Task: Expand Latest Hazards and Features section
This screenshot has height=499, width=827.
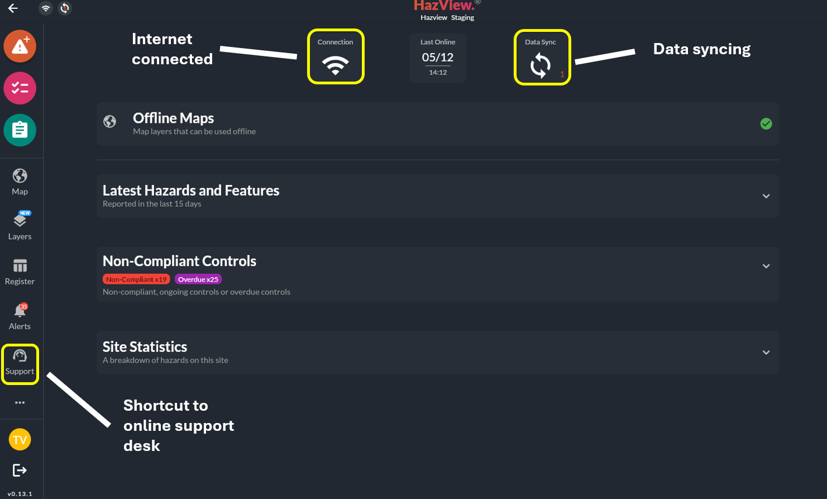Action: pos(766,196)
